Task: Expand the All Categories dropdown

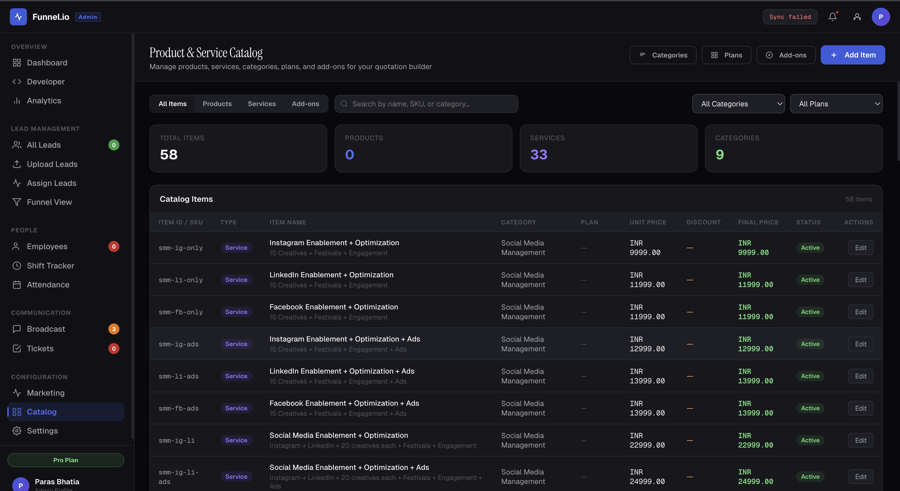Action: (x=738, y=104)
